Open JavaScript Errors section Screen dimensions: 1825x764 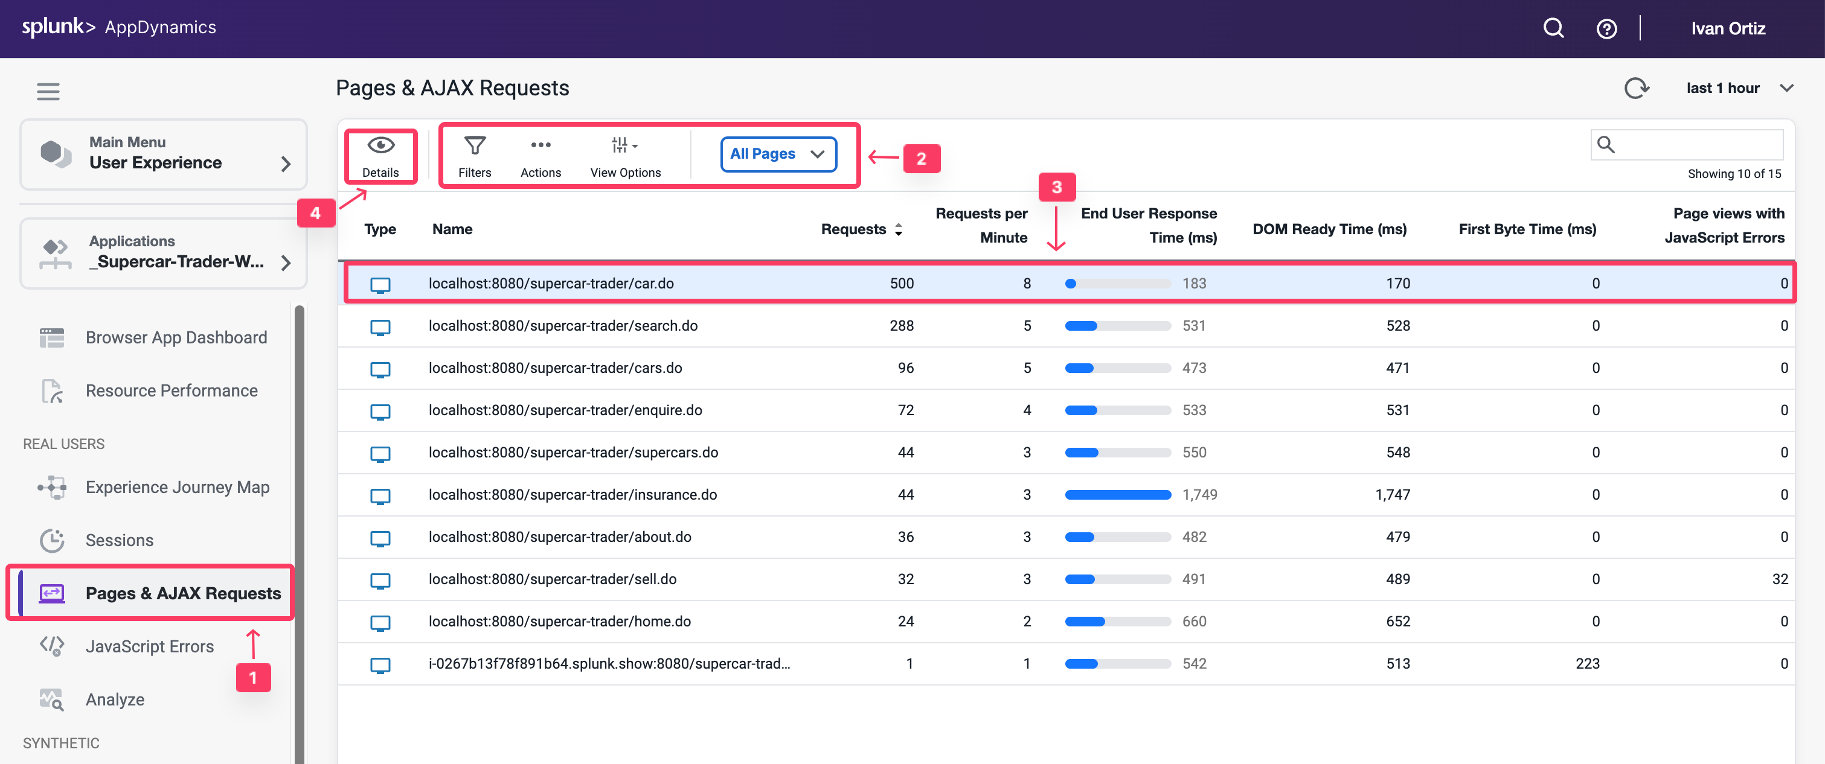(x=150, y=646)
